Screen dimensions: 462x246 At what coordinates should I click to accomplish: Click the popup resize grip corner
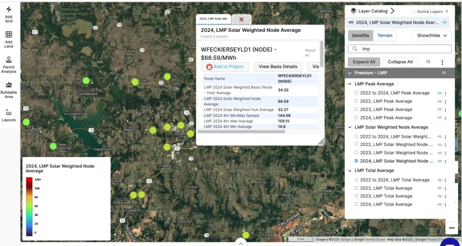(321, 142)
